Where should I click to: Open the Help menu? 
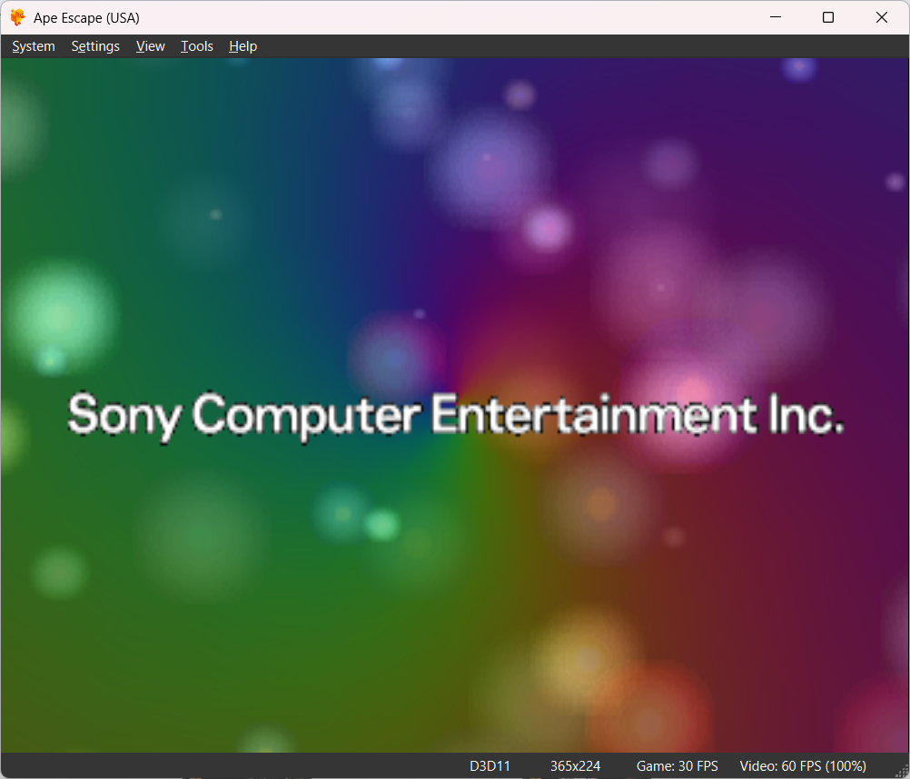[x=242, y=46]
